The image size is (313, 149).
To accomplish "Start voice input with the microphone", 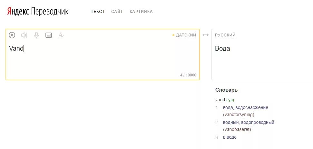I will pyautogui.click(x=36, y=35).
